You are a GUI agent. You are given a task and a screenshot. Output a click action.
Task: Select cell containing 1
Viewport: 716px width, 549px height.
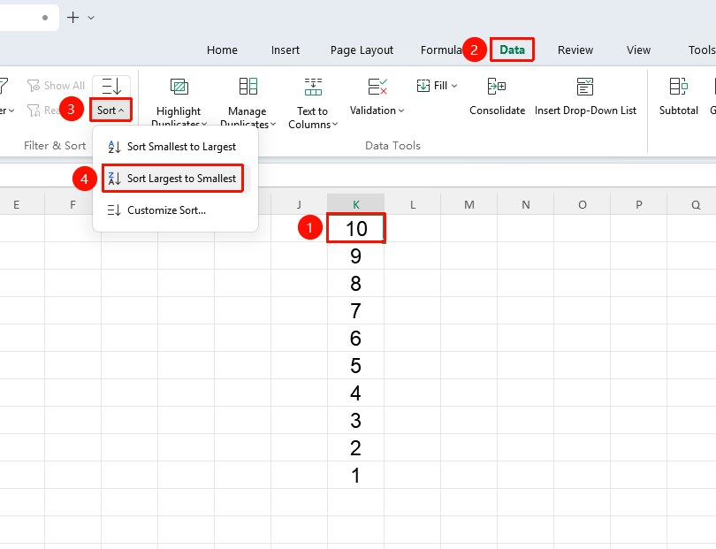(x=355, y=475)
